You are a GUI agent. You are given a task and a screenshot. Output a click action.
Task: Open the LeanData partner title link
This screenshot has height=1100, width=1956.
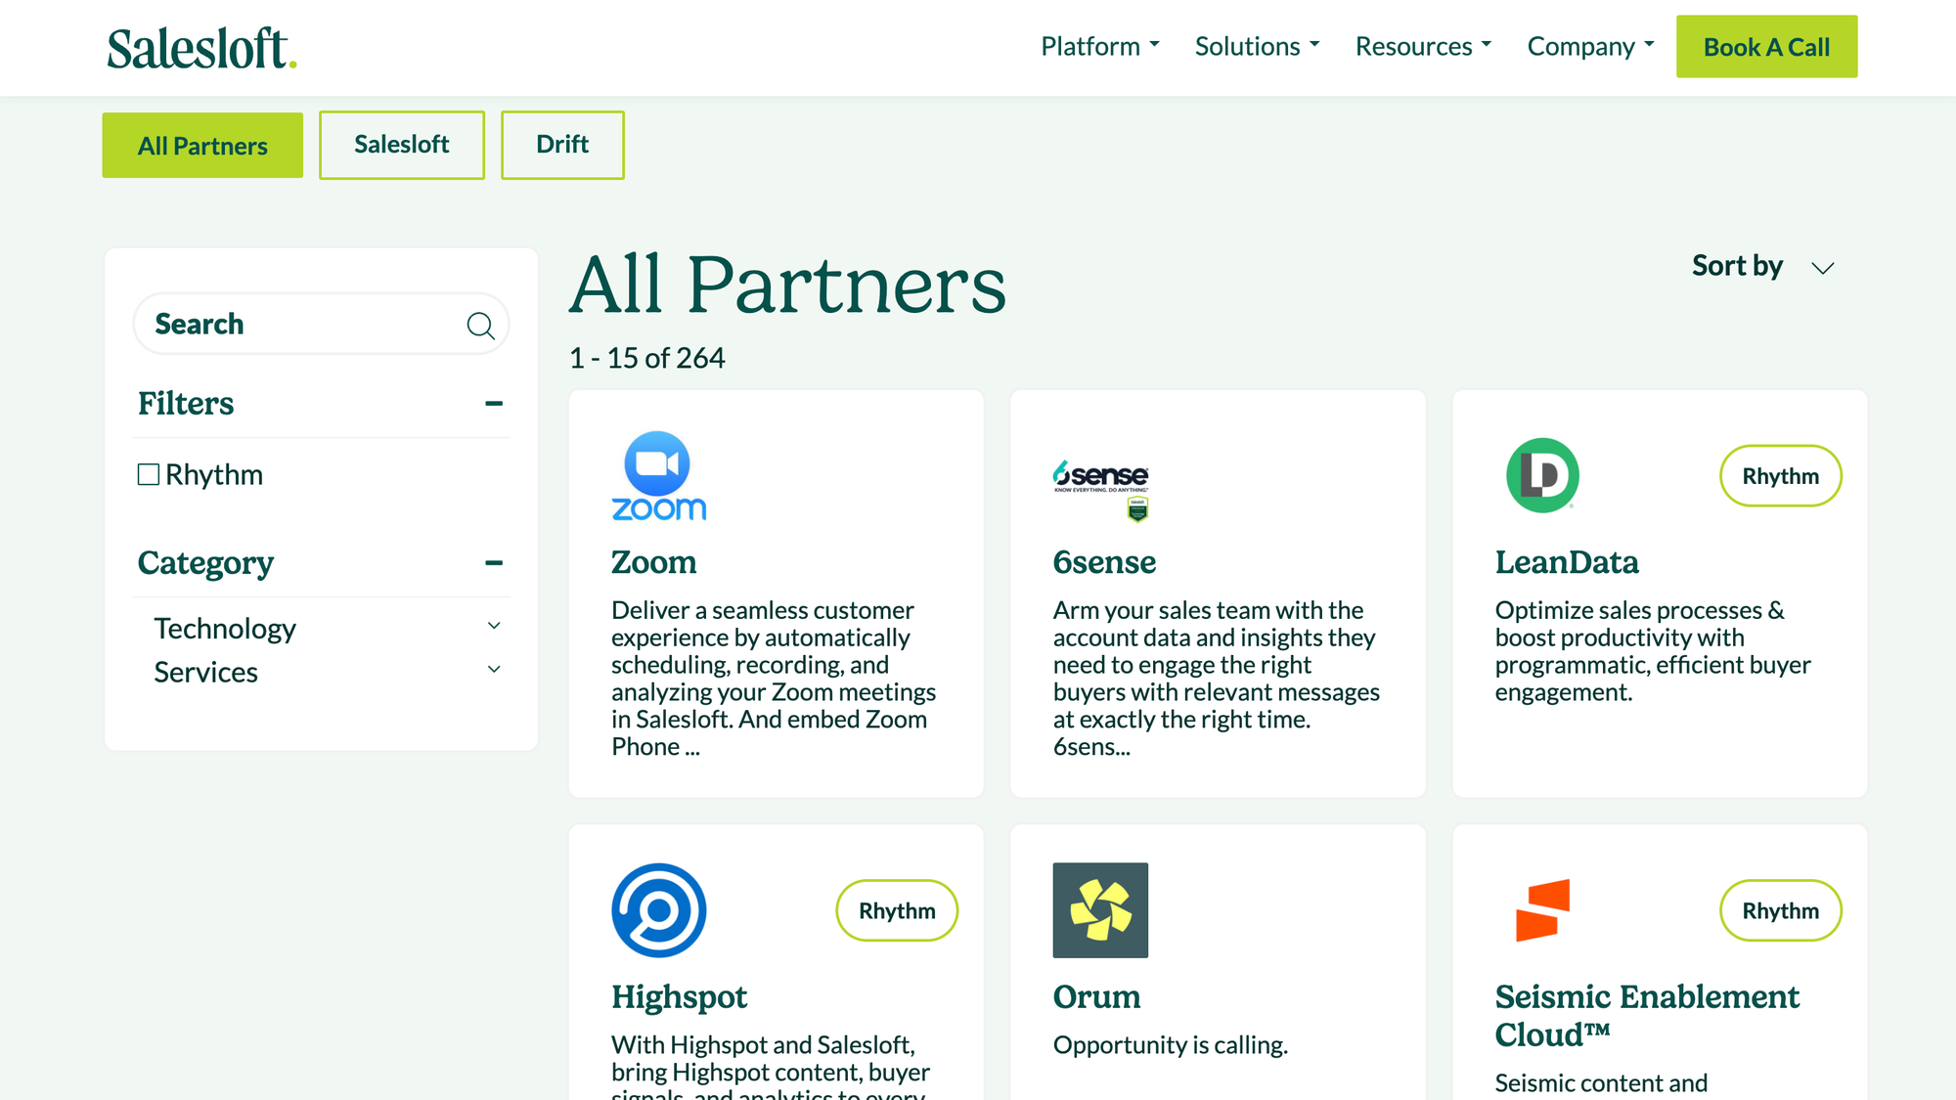(1566, 562)
